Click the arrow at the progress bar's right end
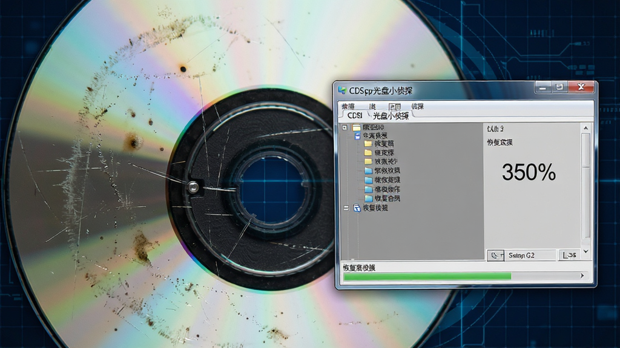Screen dimensions: 620x348 click(582, 275)
